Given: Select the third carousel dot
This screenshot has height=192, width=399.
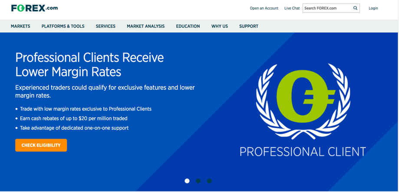Looking at the screenshot, I should point(209,181).
